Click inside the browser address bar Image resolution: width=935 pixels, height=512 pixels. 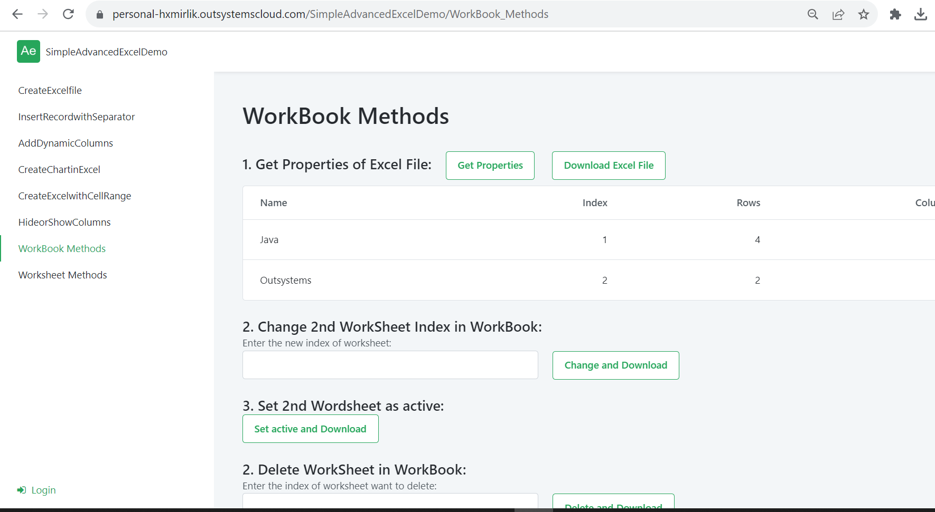coord(317,14)
